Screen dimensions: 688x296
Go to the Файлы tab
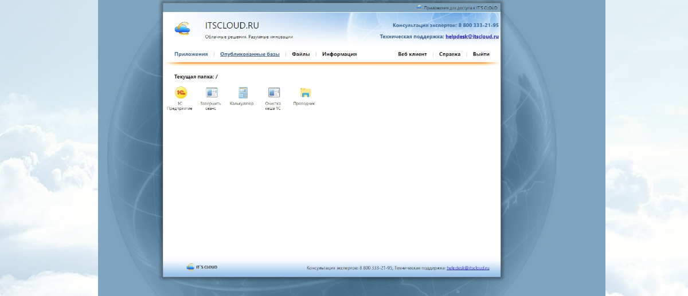pyautogui.click(x=300, y=54)
